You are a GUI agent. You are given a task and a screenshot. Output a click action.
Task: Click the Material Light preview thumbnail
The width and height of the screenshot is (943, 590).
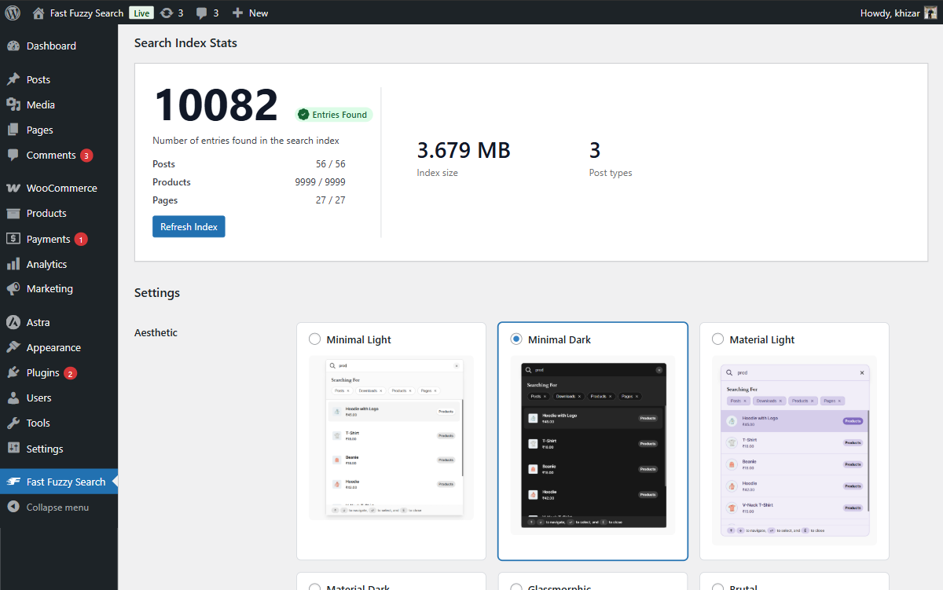[794, 451]
